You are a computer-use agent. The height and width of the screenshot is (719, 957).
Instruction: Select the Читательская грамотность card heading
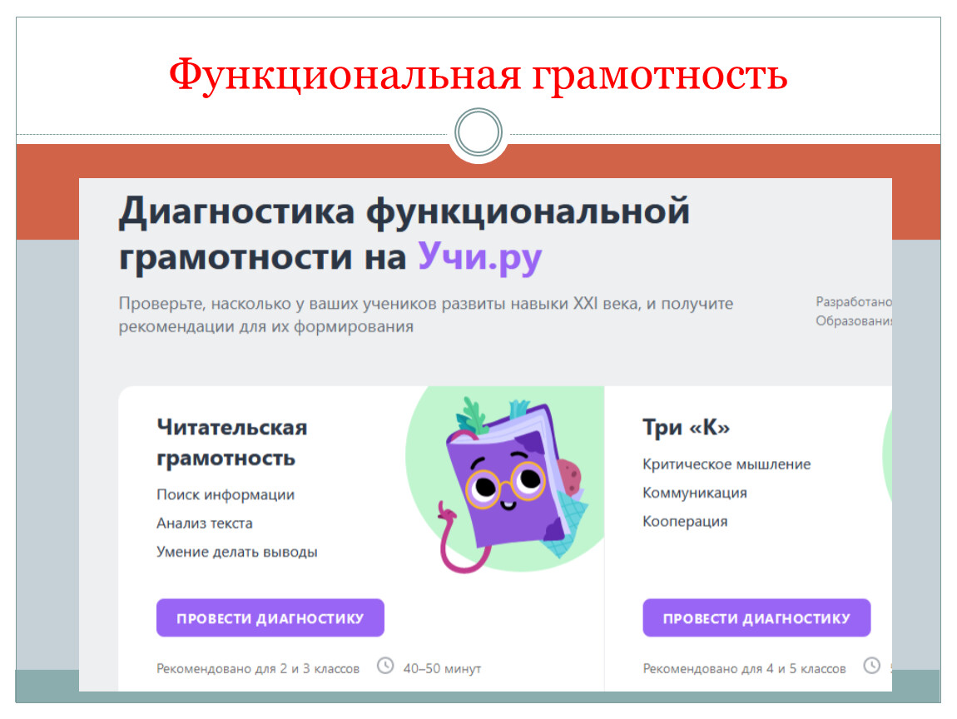click(x=231, y=443)
